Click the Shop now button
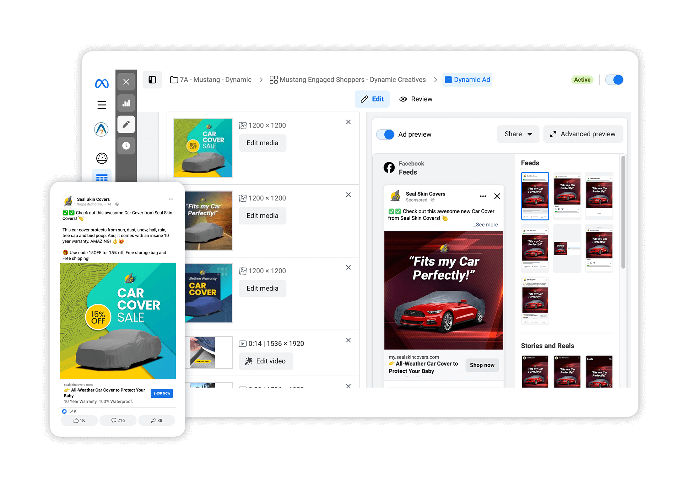This screenshot has height=487, width=682. point(482,365)
